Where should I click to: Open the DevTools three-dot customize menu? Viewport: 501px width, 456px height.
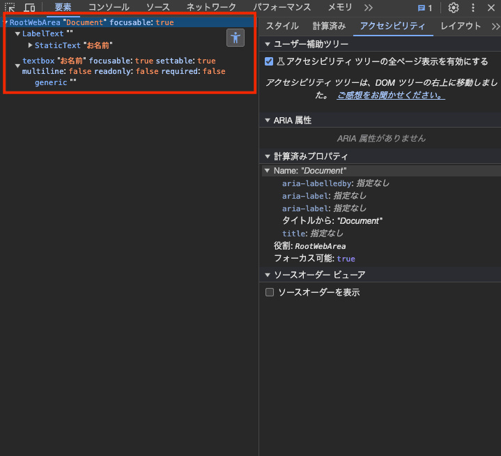pyautogui.click(x=473, y=8)
